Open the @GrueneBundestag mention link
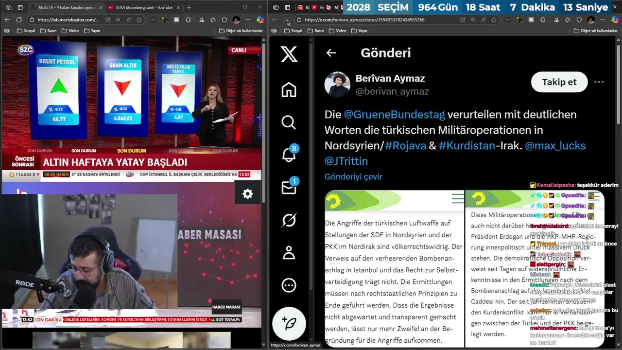Screen dimensions: 622x350 pos(394,115)
